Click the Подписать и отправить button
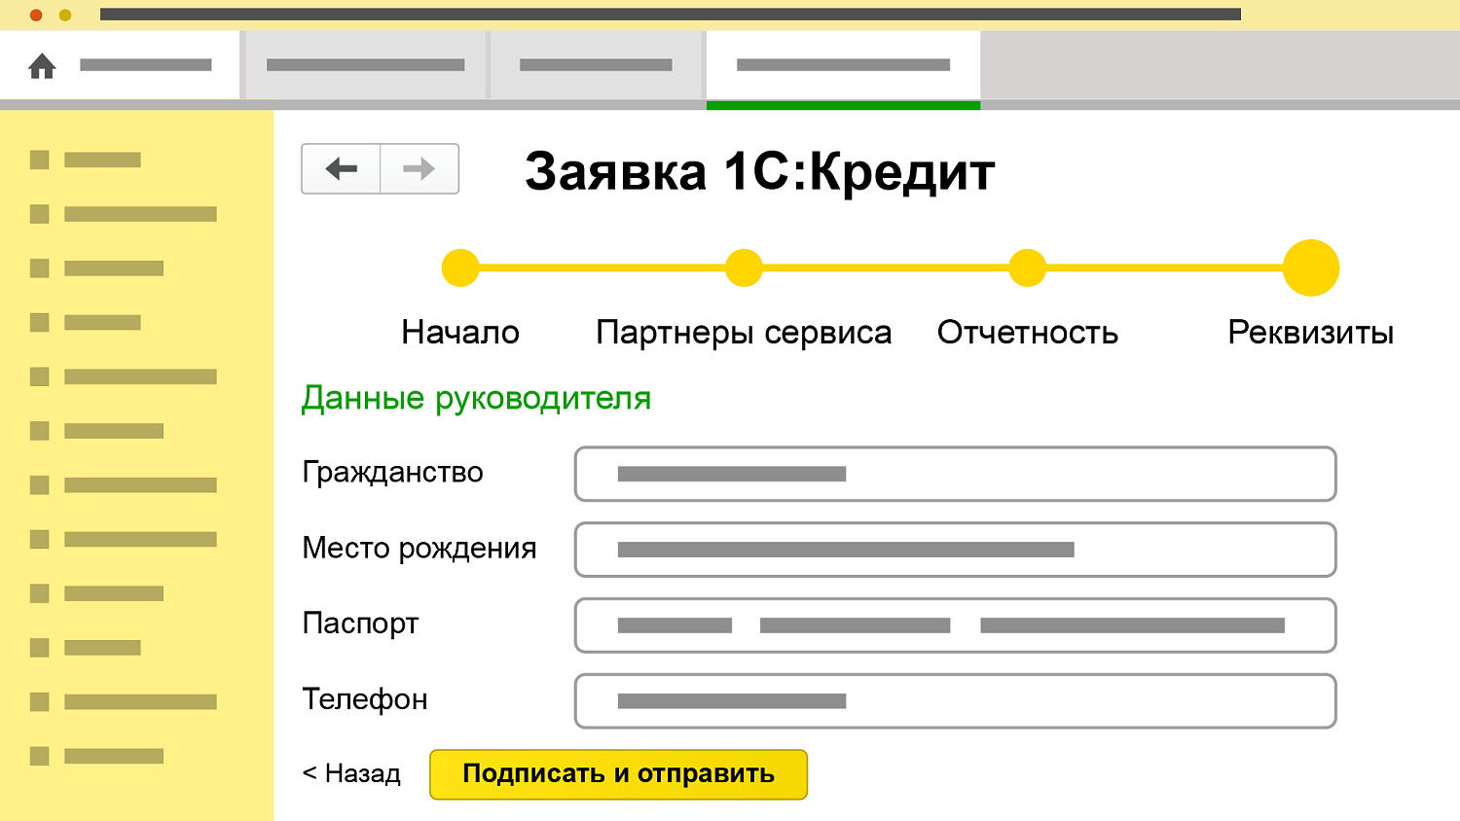This screenshot has width=1460, height=821. 618,774
